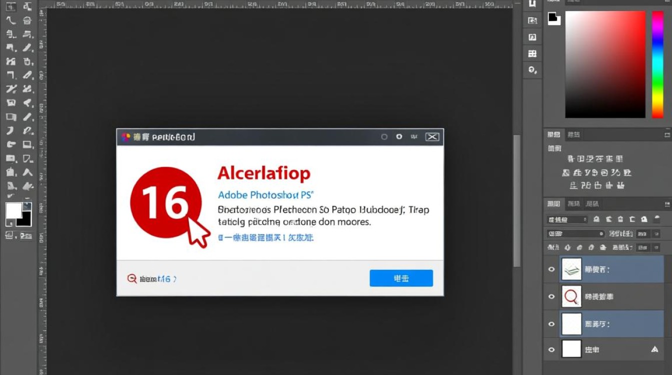Switch to the second tab in the Layers panel group
The width and height of the screenshot is (672, 375).
click(x=573, y=204)
